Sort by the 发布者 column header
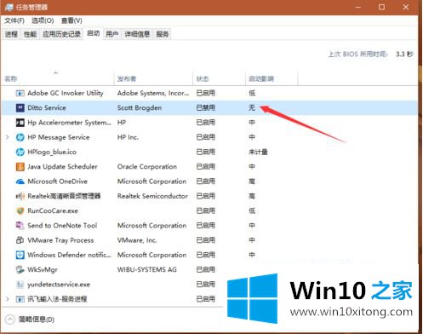423x334 pixels. [127, 78]
